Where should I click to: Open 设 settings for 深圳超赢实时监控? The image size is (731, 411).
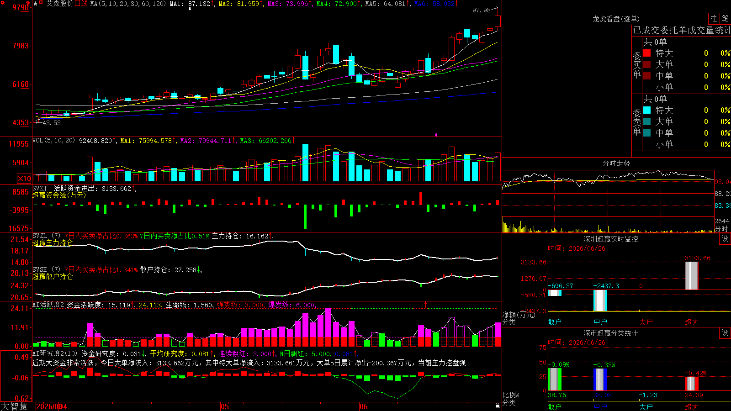click(725, 239)
